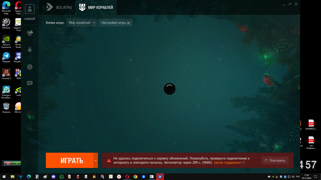The height and width of the screenshot is (180, 321).
Task: Open the chat message icon in sidebar
Action: coord(30,83)
